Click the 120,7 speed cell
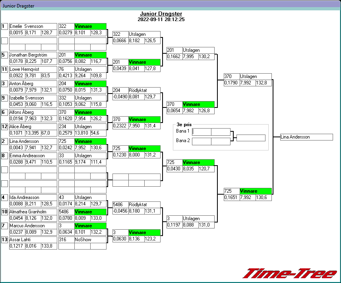Viewport: 341px width, 283px height. [206, 169]
